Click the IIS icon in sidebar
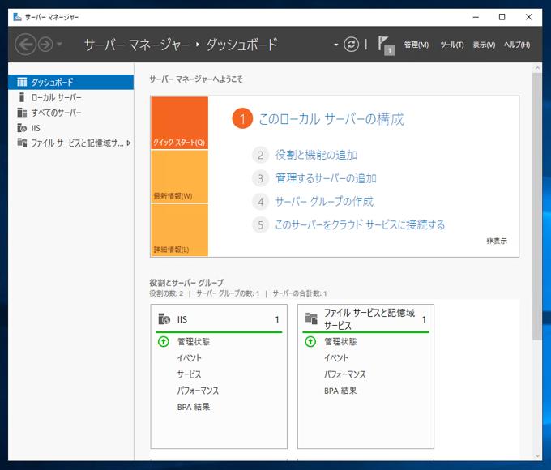 click(22, 128)
